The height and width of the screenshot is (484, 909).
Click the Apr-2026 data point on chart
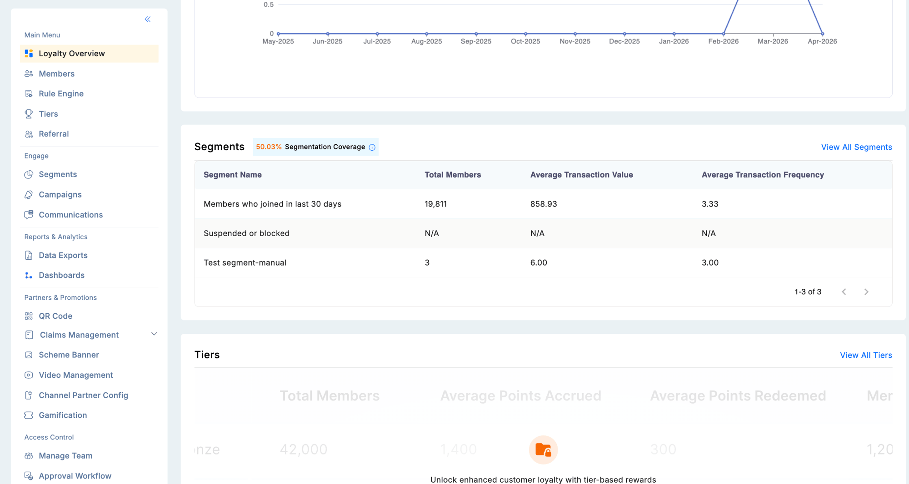[822, 34]
